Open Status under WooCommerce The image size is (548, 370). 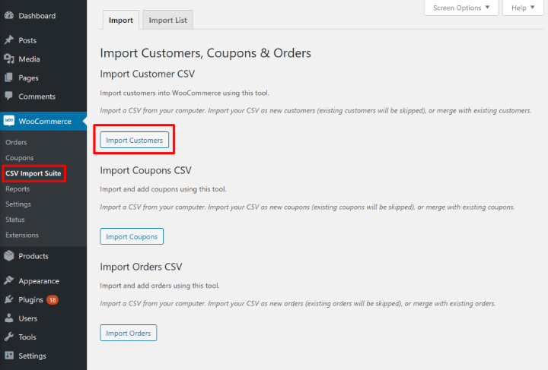point(15,220)
